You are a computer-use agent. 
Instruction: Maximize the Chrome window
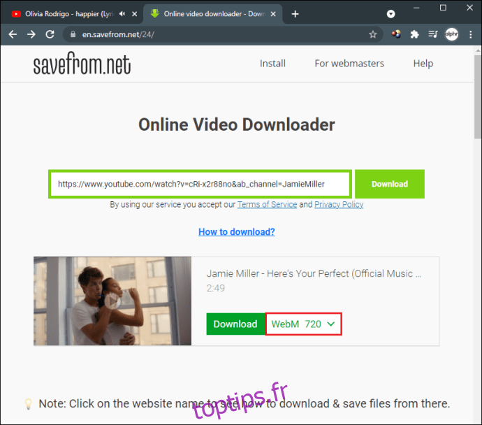click(443, 8)
